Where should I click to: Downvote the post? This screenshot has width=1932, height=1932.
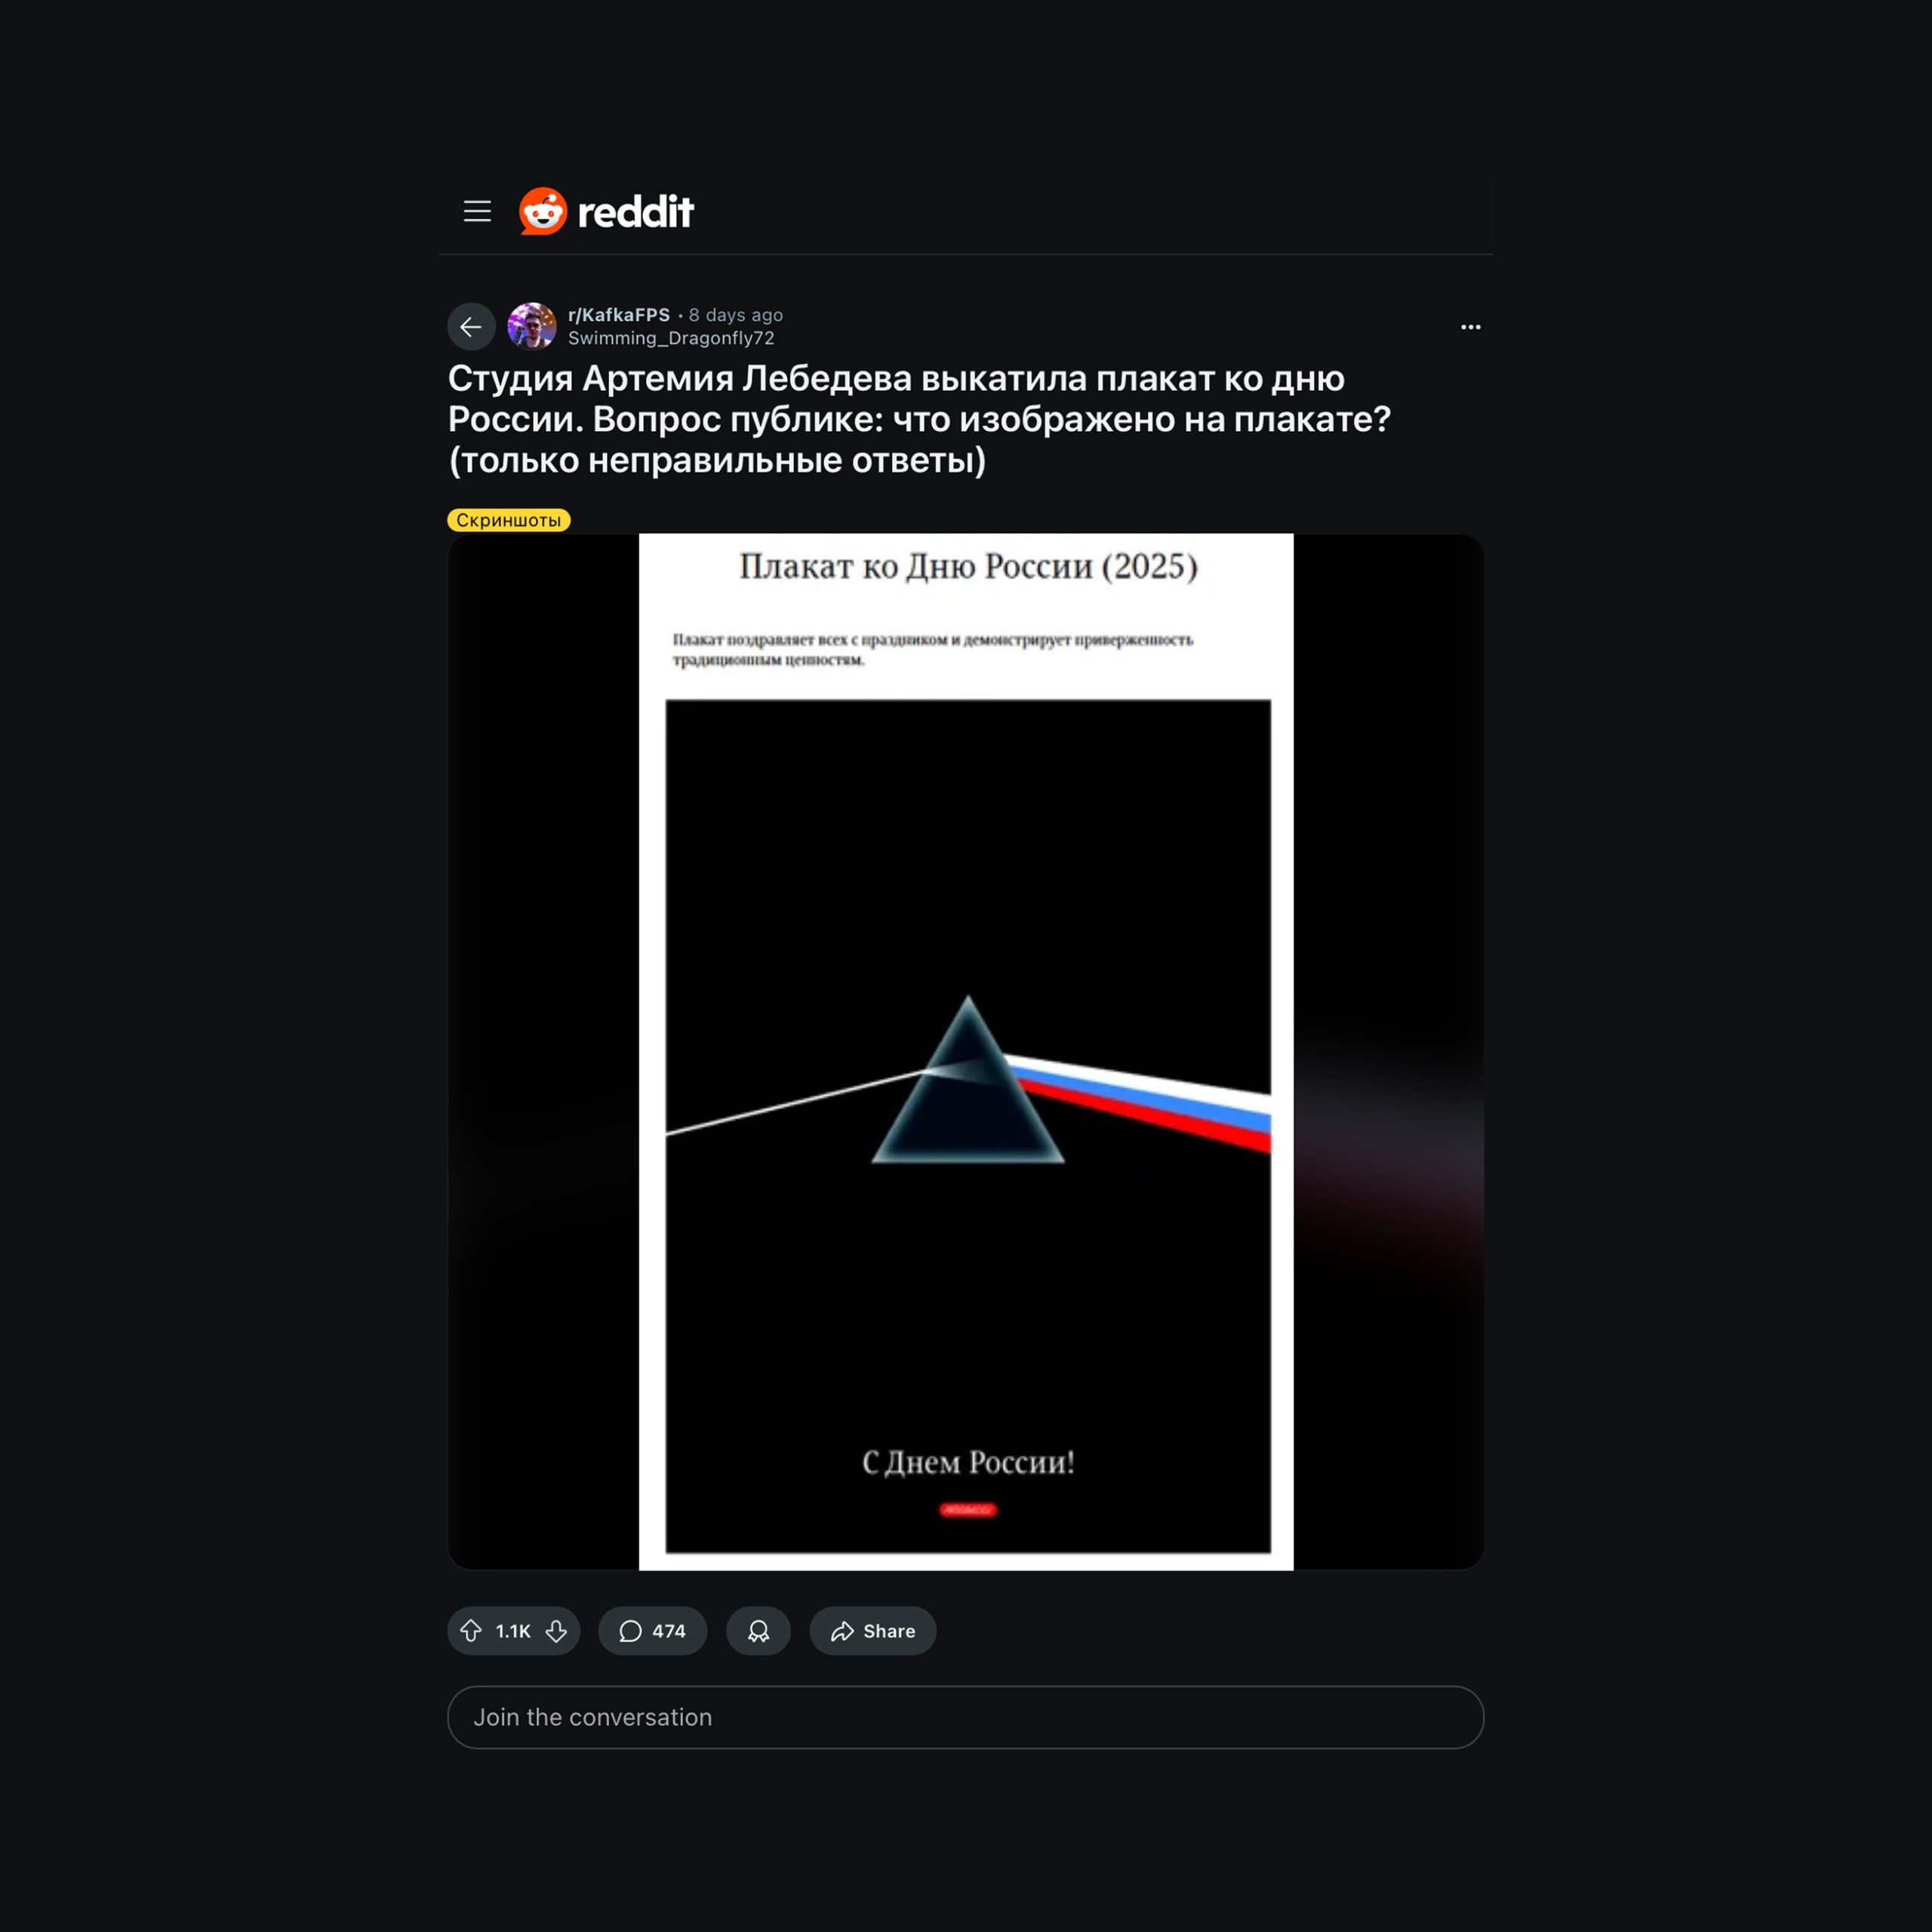click(x=556, y=1631)
